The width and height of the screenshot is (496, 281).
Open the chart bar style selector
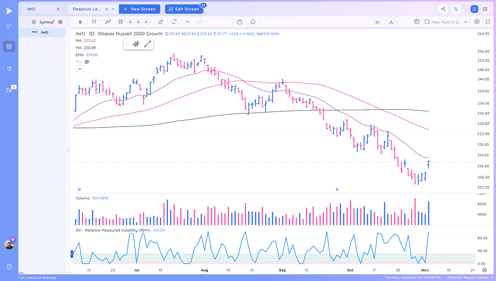[x=94, y=22]
